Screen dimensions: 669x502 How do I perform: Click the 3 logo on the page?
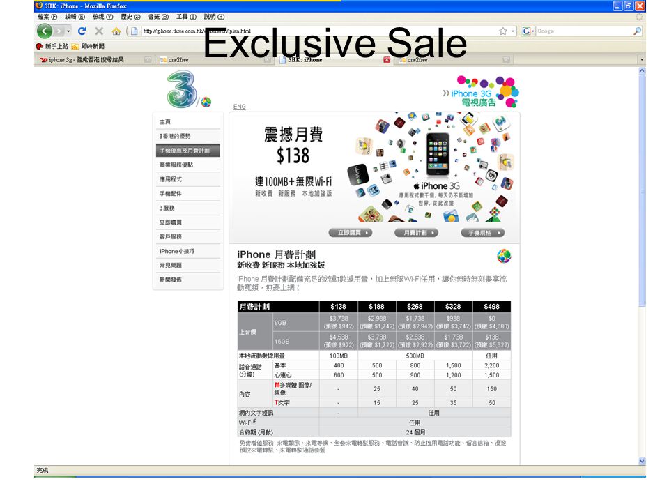pyautogui.click(x=182, y=89)
